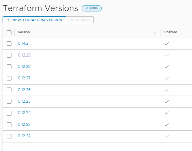Tick the checkbox beside version 0.12.23
The width and height of the screenshot is (192, 151).
tap(9, 124)
